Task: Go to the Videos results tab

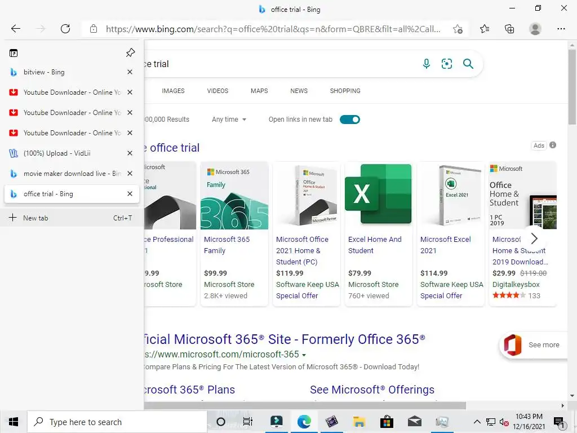Action: point(218,91)
